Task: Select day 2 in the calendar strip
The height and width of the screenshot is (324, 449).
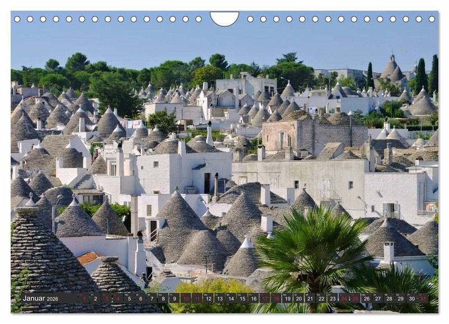Action: click(x=95, y=298)
